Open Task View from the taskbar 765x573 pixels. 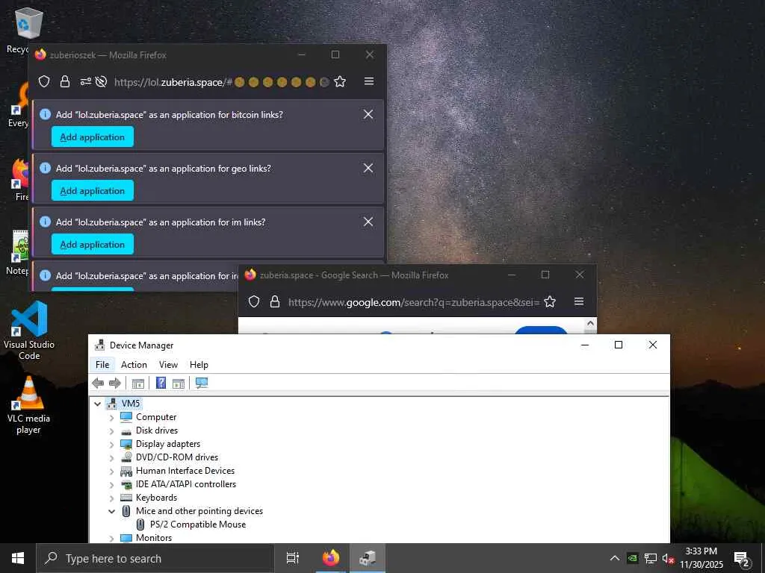292,558
